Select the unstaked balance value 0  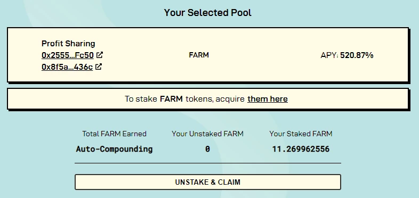(207, 149)
